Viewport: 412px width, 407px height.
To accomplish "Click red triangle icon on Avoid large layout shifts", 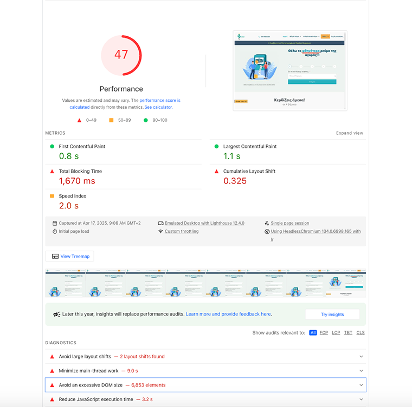I will pyautogui.click(x=52, y=357).
